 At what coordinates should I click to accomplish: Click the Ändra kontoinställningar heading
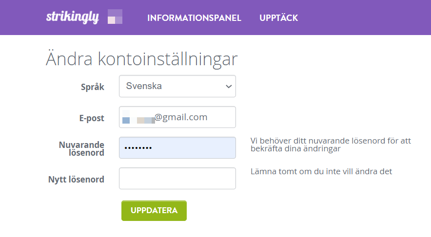[141, 58]
